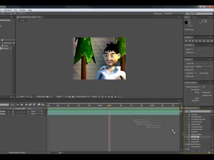The image size is (214, 160).
Task: Open the Window menu
Action: pyautogui.click(x=23, y=10)
